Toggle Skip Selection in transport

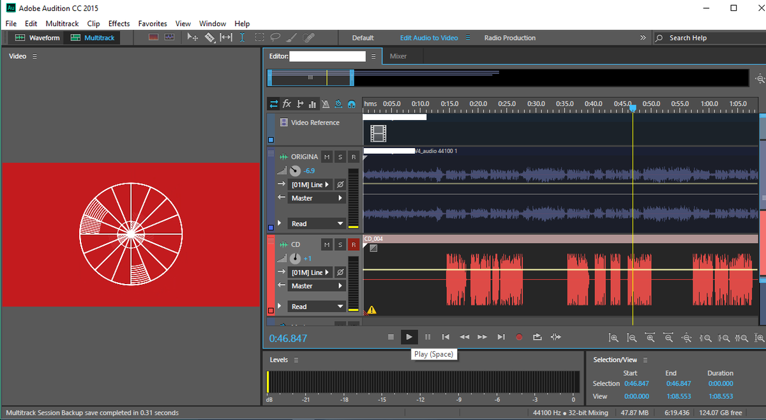click(x=556, y=337)
